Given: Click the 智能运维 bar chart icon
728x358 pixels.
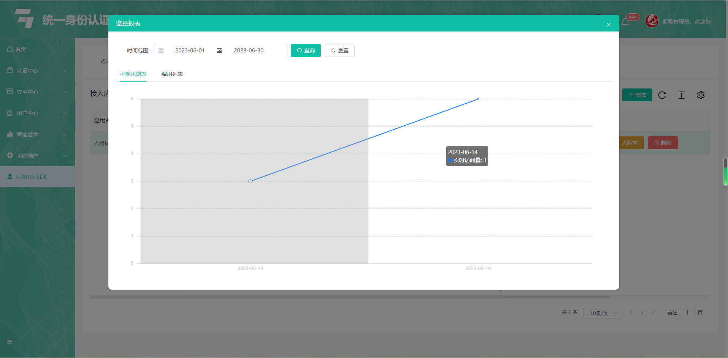Looking at the screenshot, I should click(10, 134).
